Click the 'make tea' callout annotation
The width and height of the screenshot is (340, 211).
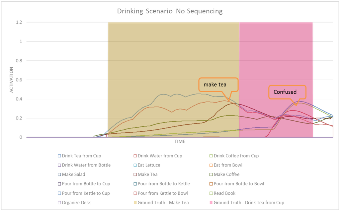pyautogui.click(x=218, y=85)
